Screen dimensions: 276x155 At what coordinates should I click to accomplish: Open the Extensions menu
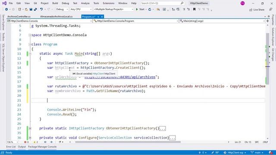tap(108, 3)
